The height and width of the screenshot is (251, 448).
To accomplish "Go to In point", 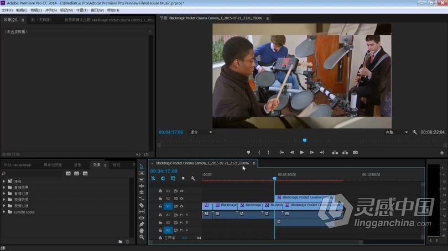I will point(282,153).
